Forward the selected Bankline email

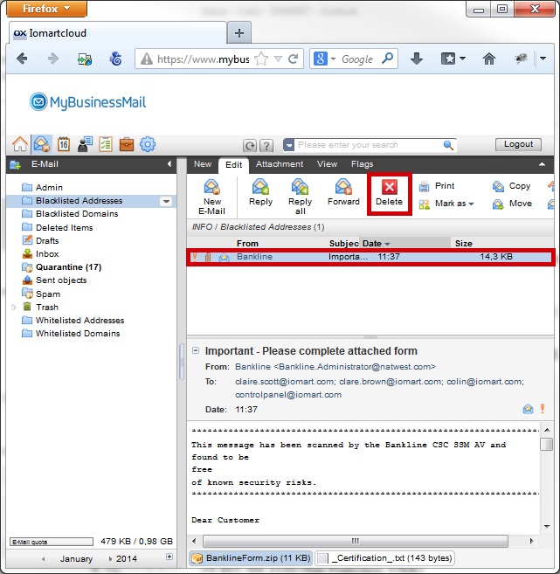click(343, 191)
